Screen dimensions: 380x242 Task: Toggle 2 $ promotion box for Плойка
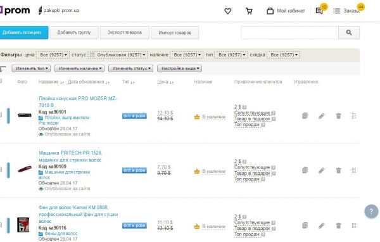tap(244, 107)
